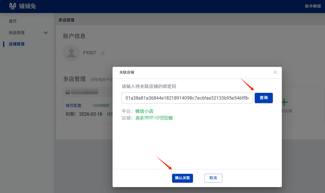
Task: Open the 新手教程 link
Action: click(313, 6)
